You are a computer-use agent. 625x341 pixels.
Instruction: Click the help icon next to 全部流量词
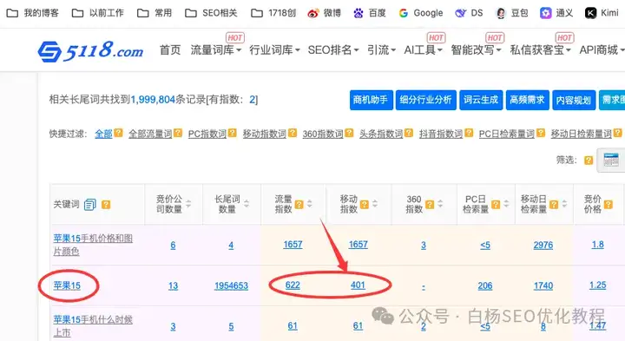coord(178,133)
